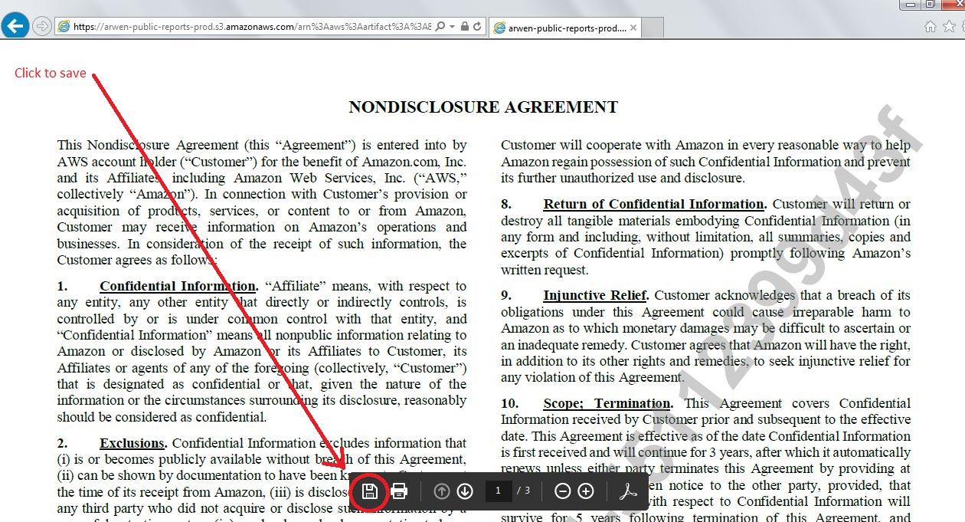Go to the browser Home page icon
The image size is (965, 522).
[931, 26]
